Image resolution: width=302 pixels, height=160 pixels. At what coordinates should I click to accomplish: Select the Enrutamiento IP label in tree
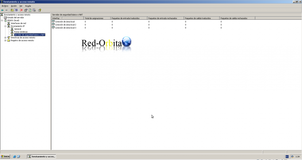[18, 26]
